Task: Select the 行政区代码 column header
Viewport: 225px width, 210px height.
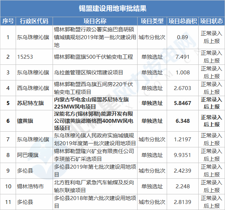Action: point(34,21)
